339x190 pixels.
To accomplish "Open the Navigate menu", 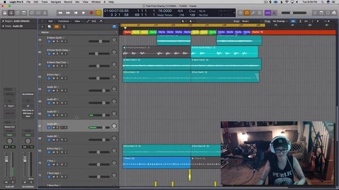I will pos(56,2).
